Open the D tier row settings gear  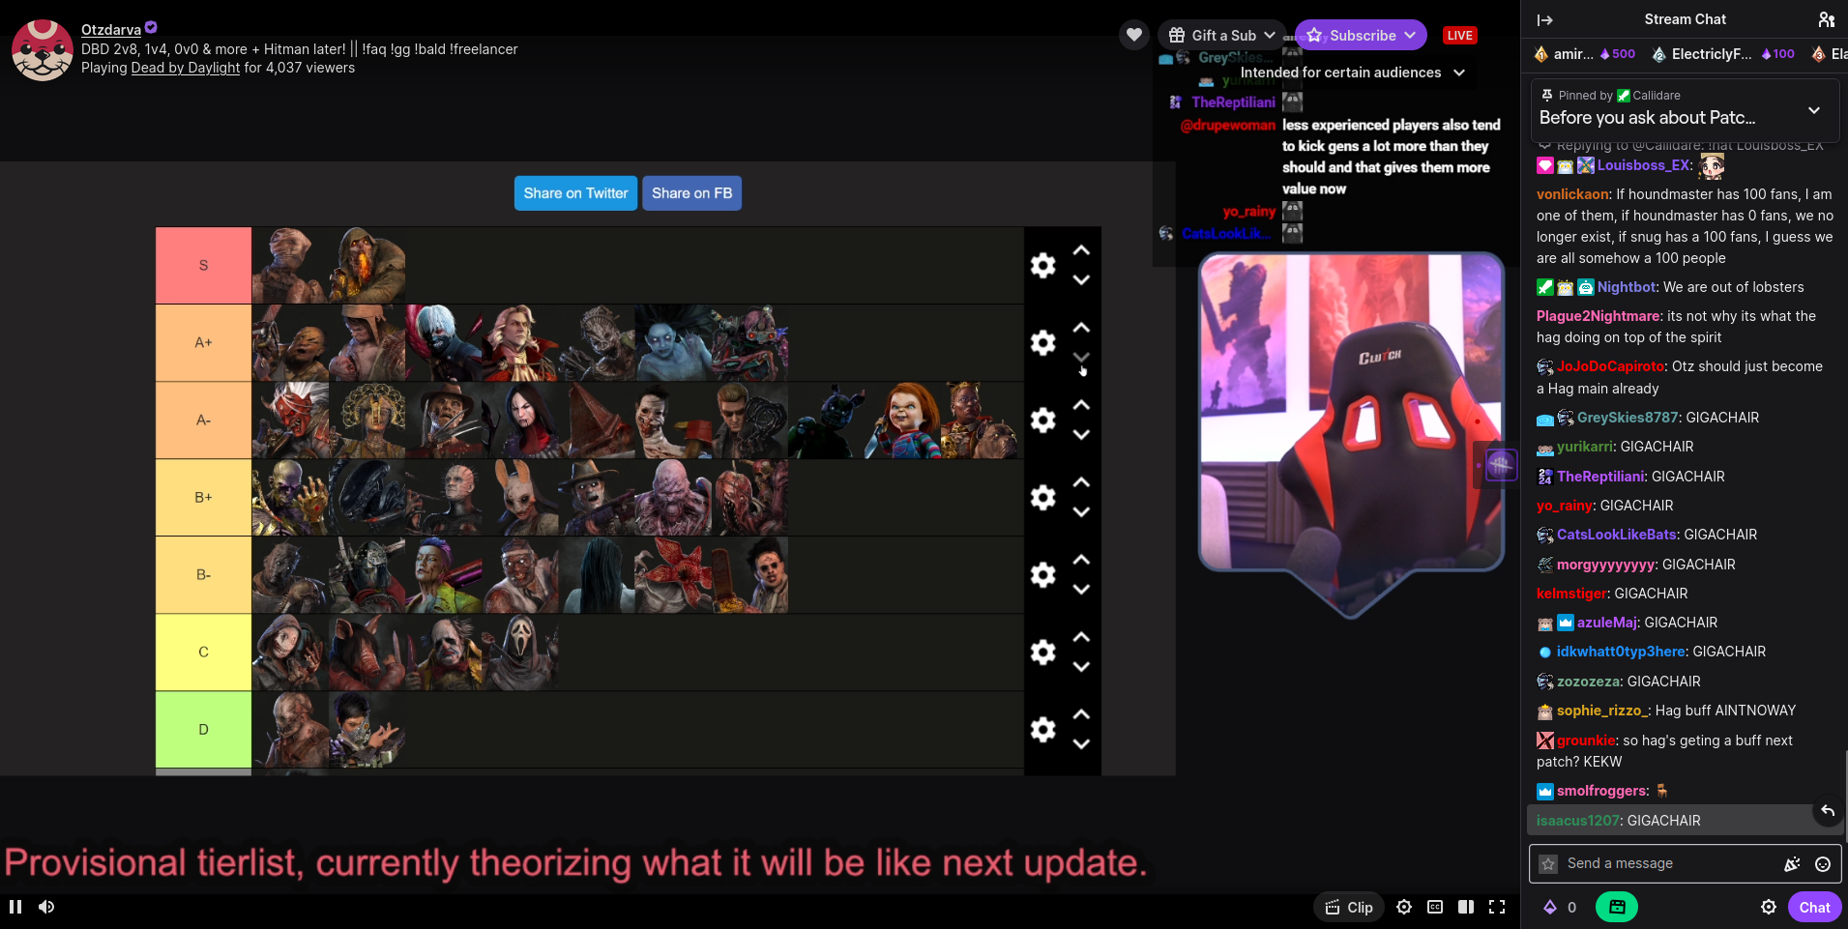point(1042,730)
